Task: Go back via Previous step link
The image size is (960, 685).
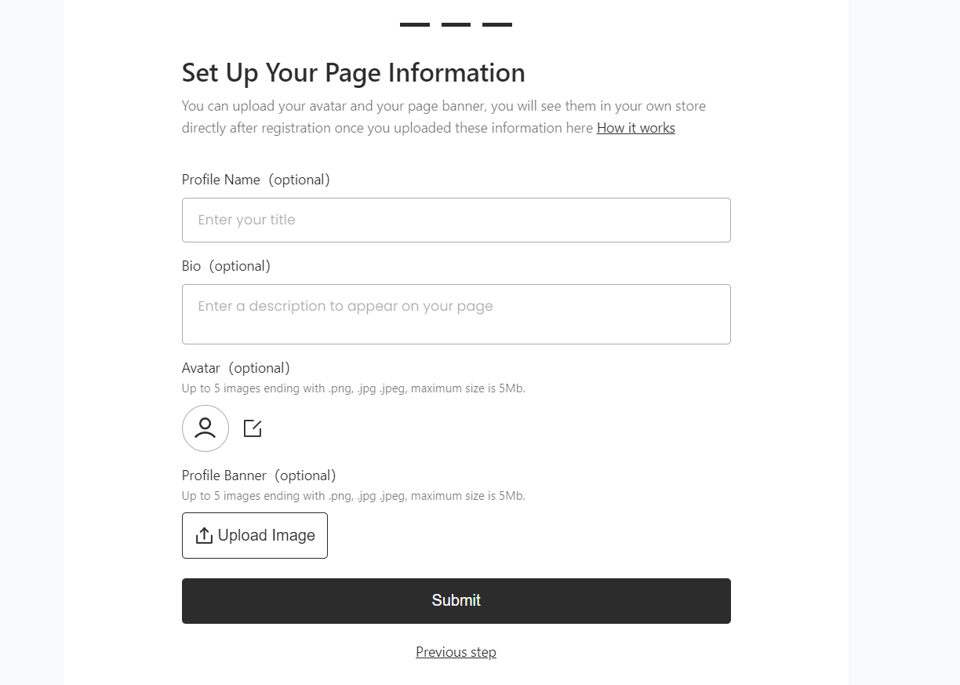Action: (456, 652)
